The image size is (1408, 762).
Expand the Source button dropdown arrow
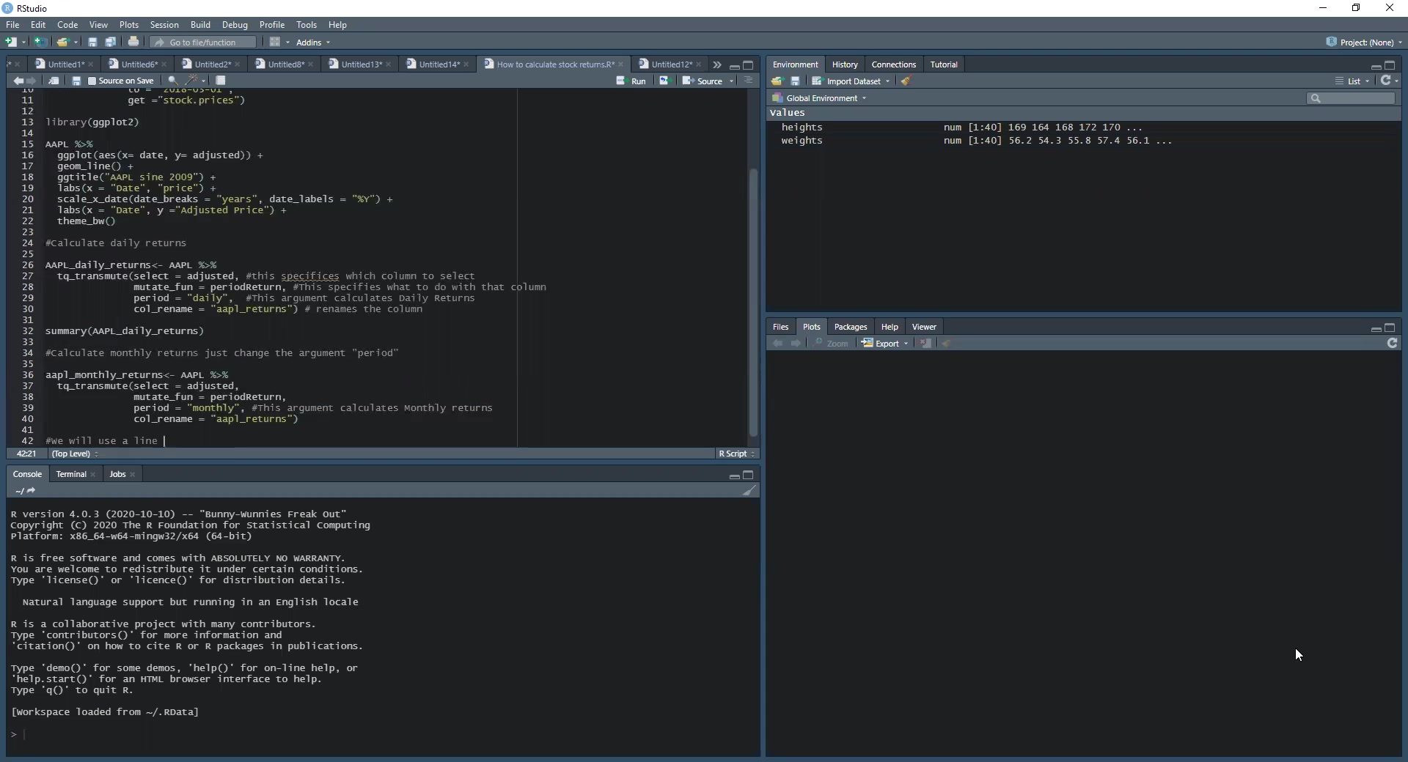click(731, 81)
